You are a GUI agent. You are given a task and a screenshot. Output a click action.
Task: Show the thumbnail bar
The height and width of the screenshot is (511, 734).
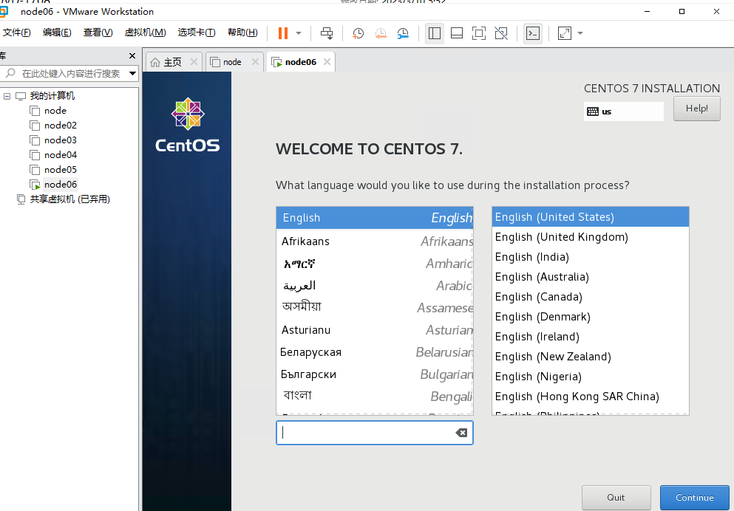[455, 33]
